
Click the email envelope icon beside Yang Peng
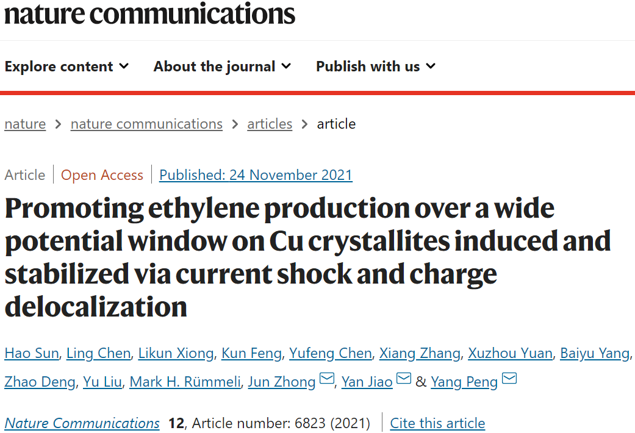click(509, 378)
